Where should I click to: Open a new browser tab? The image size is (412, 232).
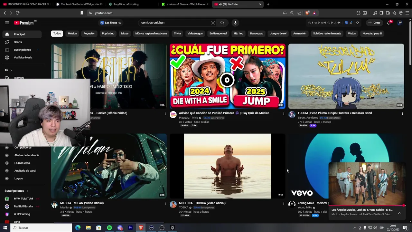tap(268, 4)
